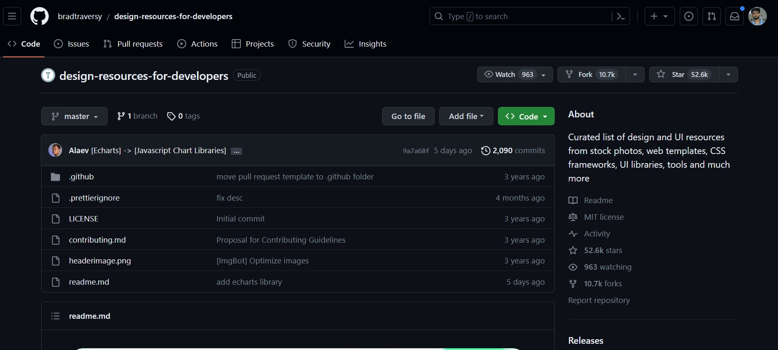Open the 'Initial commit' message link
778x350 pixels.
240,218
